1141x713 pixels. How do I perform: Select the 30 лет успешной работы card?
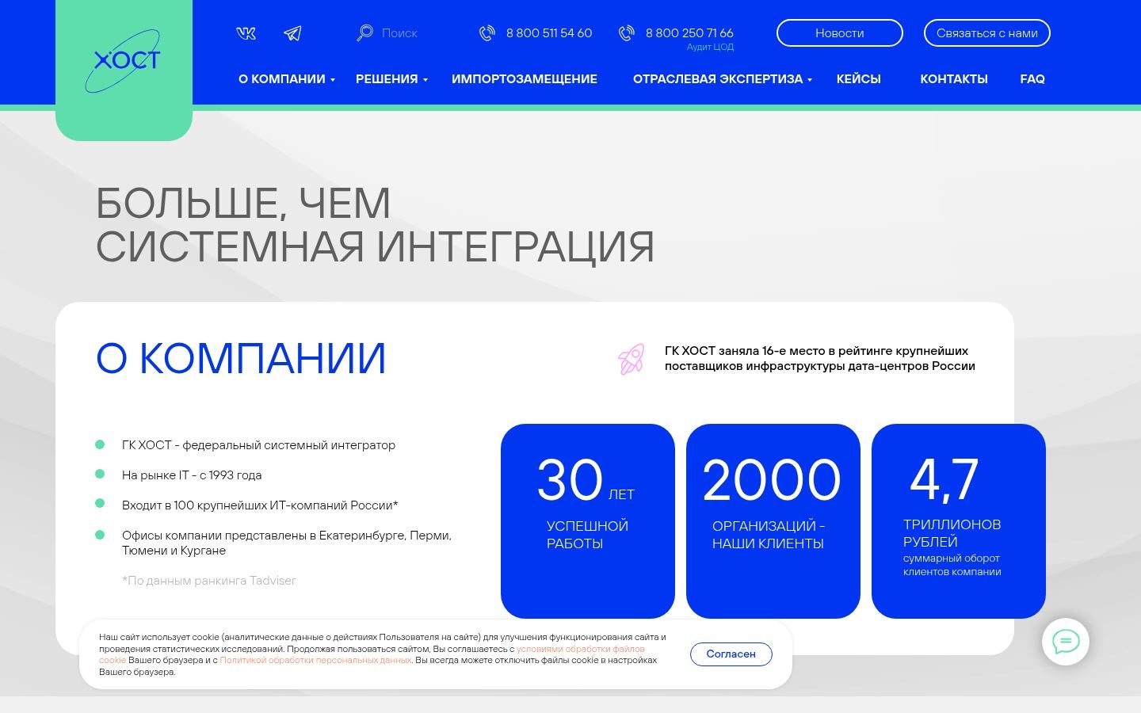coord(588,521)
